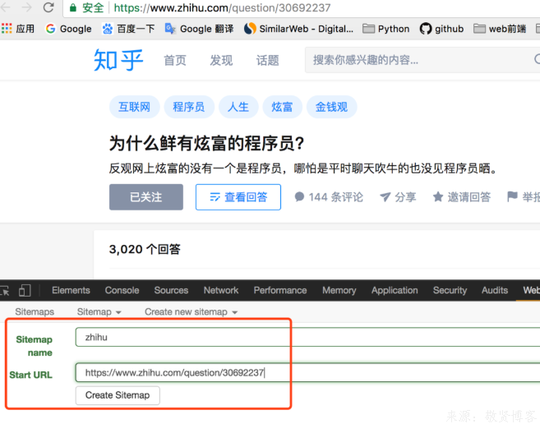Click the Start URL input field

pyautogui.click(x=307, y=373)
